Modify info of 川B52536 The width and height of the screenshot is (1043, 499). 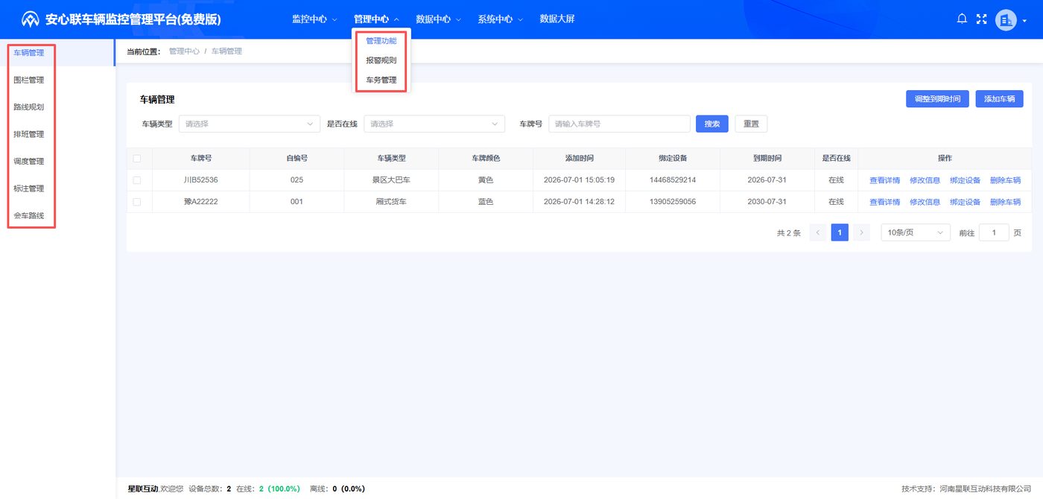click(925, 180)
